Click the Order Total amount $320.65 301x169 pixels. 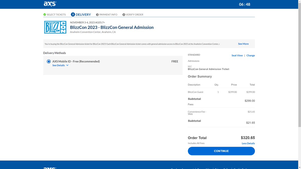(x=248, y=138)
